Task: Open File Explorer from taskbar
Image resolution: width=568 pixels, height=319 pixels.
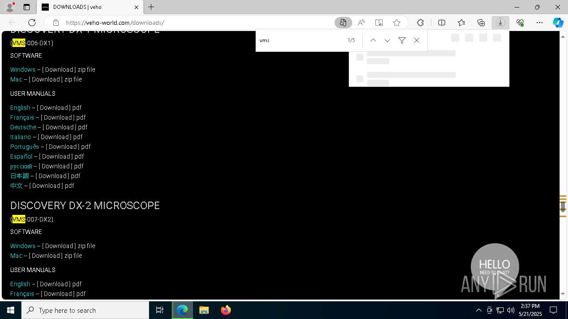Action: [x=204, y=310]
